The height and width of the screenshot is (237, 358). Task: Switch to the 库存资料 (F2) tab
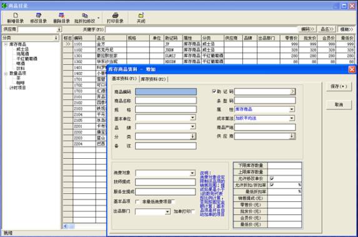[153, 79]
